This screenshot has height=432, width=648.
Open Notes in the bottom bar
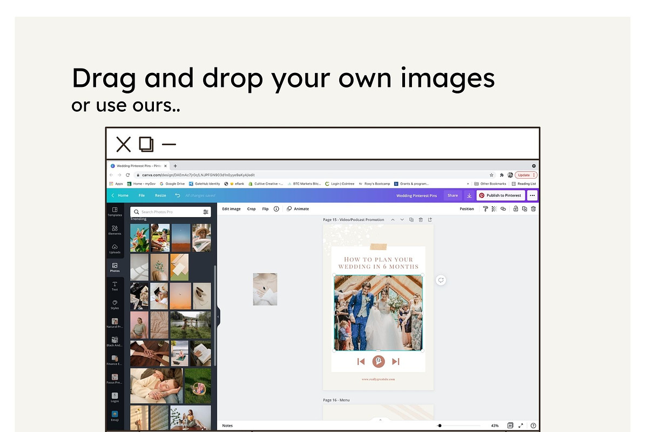click(227, 426)
